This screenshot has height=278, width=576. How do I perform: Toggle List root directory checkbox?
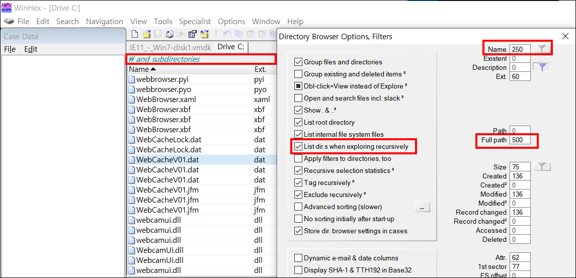tap(298, 122)
